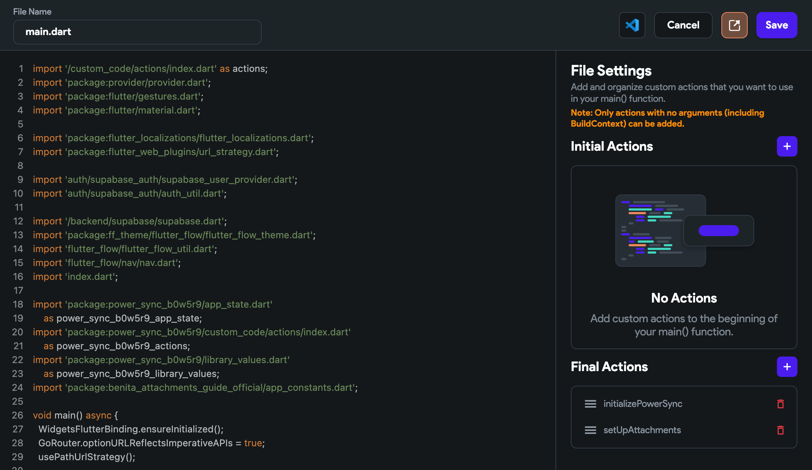
Task: Click the No Actions illustration
Action: tap(684, 231)
